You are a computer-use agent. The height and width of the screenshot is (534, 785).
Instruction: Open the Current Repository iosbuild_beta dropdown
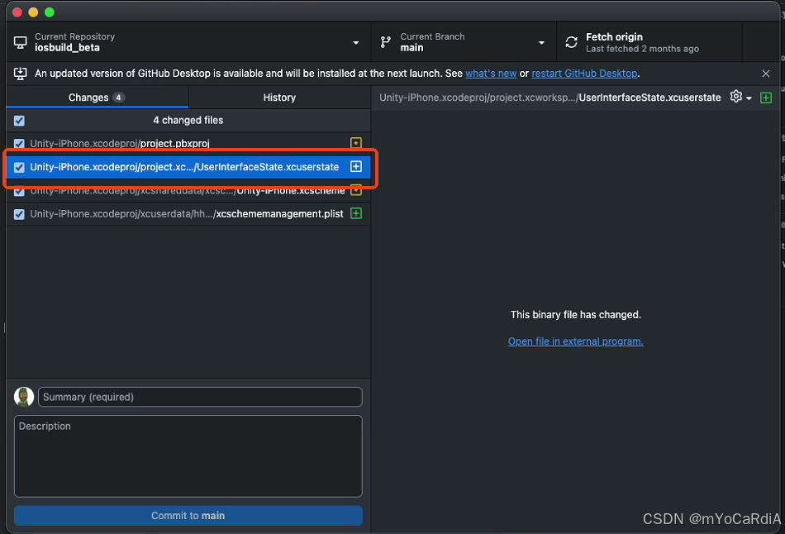click(188, 43)
